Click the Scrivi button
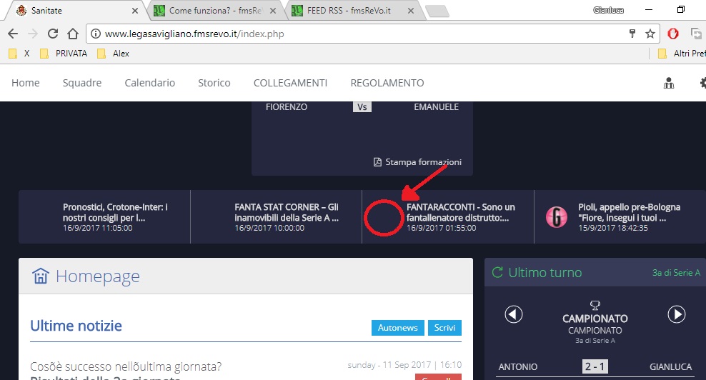Image resolution: width=706 pixels, height=380 pixels. click(444, 328)
